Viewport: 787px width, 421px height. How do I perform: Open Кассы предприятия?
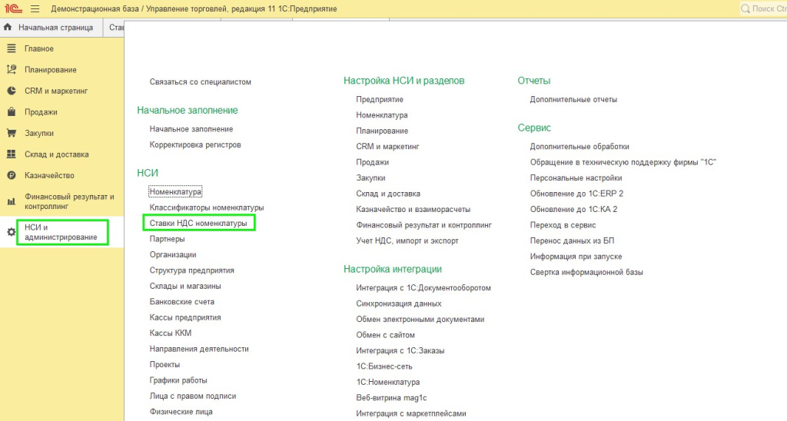pos(185,317)
